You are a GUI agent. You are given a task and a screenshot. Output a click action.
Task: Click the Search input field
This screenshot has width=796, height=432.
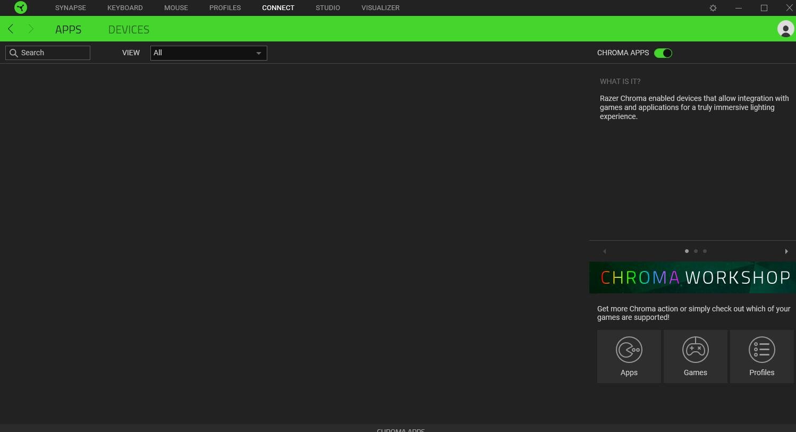point(48,53)
